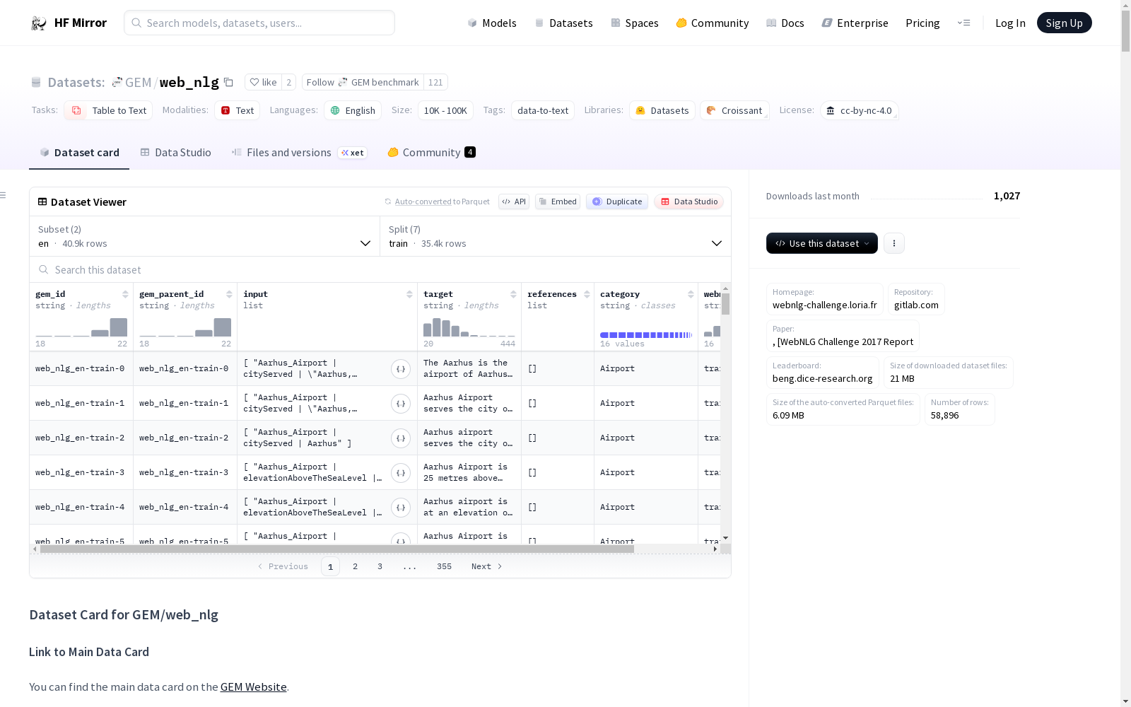Sort by the category column
The height and width of the screenshot is (707, 1131).
691,294
